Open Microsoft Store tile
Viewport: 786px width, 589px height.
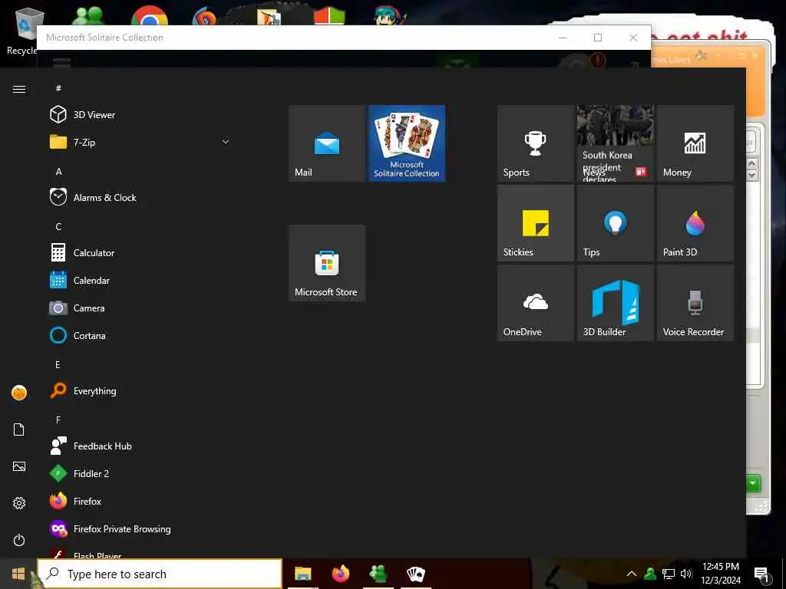tap(327, 263)
